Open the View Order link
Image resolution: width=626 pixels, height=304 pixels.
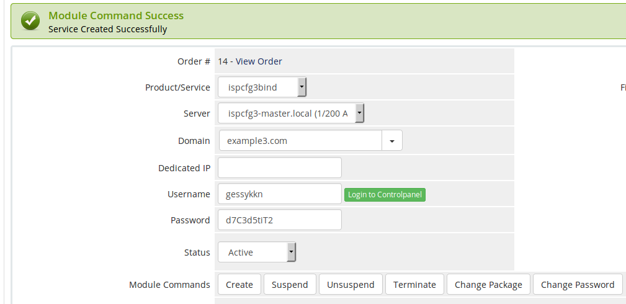click(259, 61)
